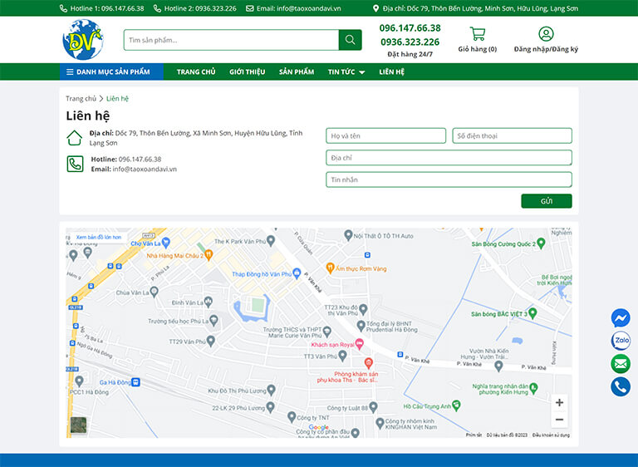Focus the Số điện thoại field
The height and width of the screenshot is (467, 638).
[x=513, y=135]
